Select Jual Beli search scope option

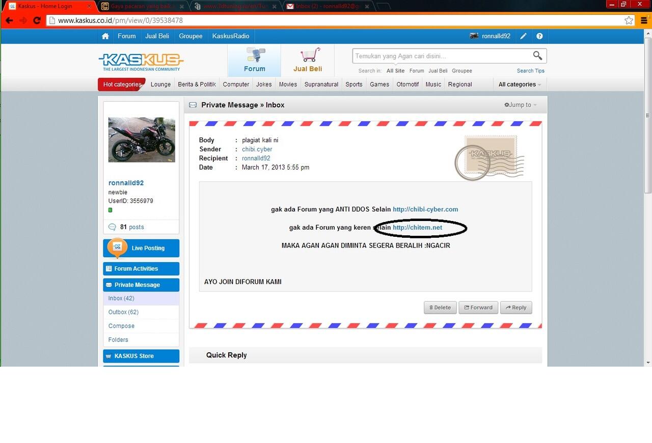tap(438, 71)
